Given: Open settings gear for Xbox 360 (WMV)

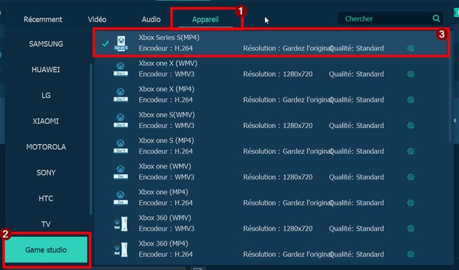Looking at the screenshot, I should click(410, 228).
